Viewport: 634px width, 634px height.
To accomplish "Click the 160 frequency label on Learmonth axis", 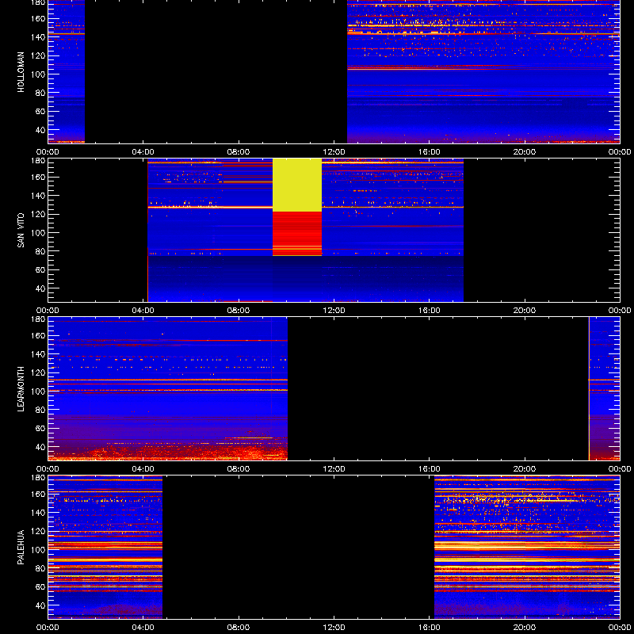I will pos(39,335).
